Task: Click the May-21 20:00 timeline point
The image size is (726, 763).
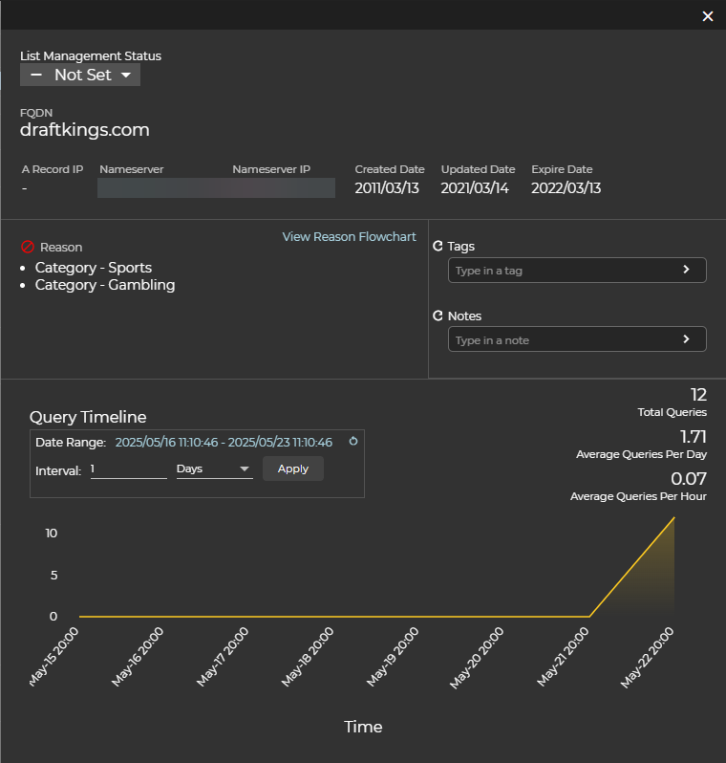Action: 589,617
